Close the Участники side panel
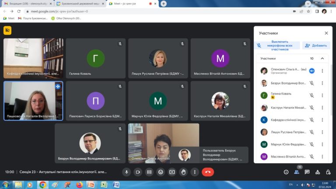Viewport: 336px width, 189px height. [326, 33]
